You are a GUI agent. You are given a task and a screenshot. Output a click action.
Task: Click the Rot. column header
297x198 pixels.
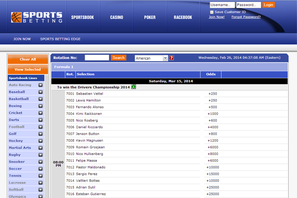[70, 74]
